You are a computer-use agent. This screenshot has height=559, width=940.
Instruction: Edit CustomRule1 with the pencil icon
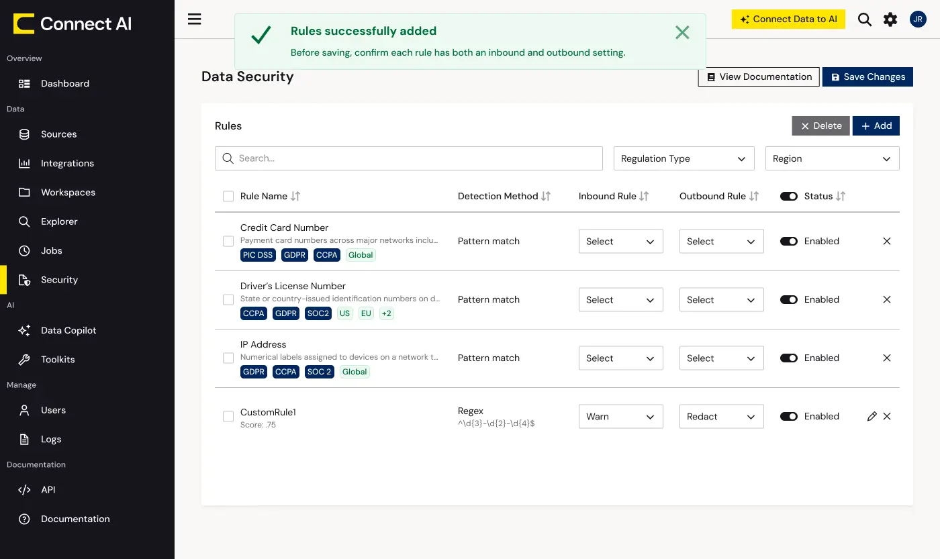pos(872,416)
